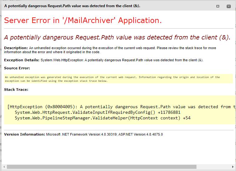This screenshot has width=236, height=171.
Task: Select the italic 'A potentially dangerous Request.Path' heading
Action: [x=117, y=37]
